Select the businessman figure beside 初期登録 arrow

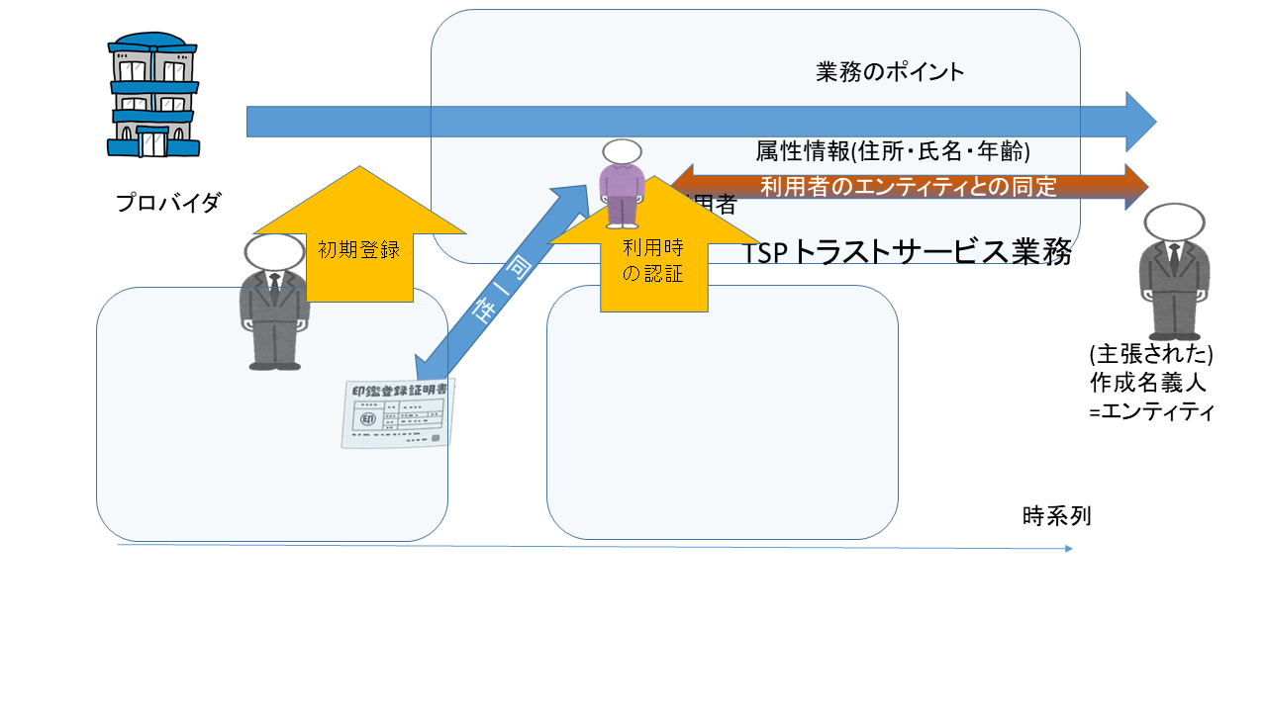(x=274, y=302)
